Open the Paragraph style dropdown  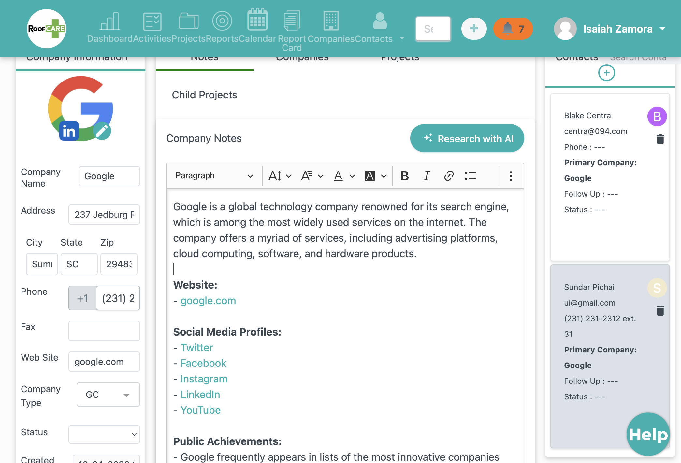pyautogui.click(x=214, y=176)
